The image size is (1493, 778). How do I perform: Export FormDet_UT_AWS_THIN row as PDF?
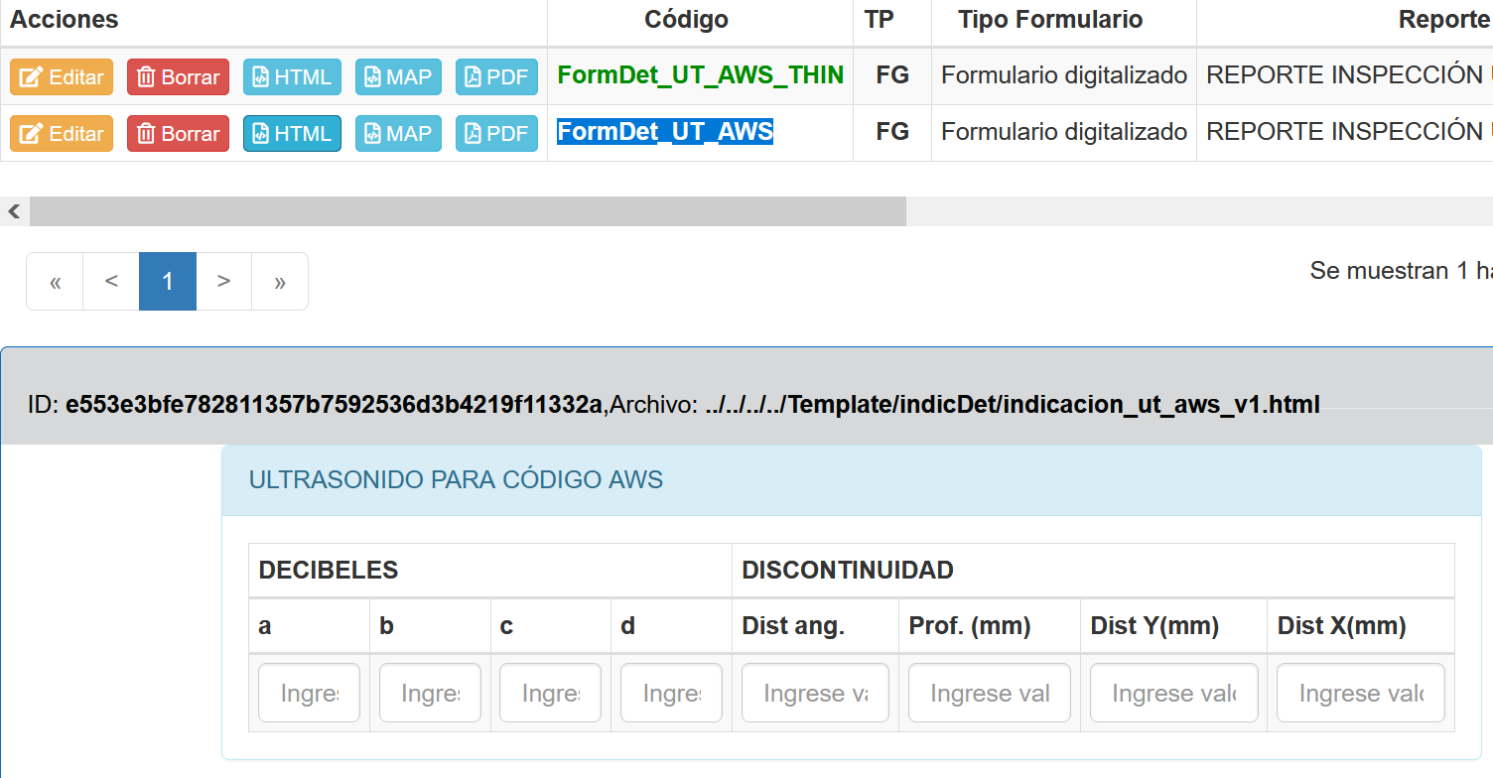coord(496,76)
